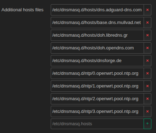Edit the ntp/2.openwrt.pool.ntp.org path field
Image resolution: width=156 pixels, height=133 pixels.
pyautogui.click(x=97, y=99)
